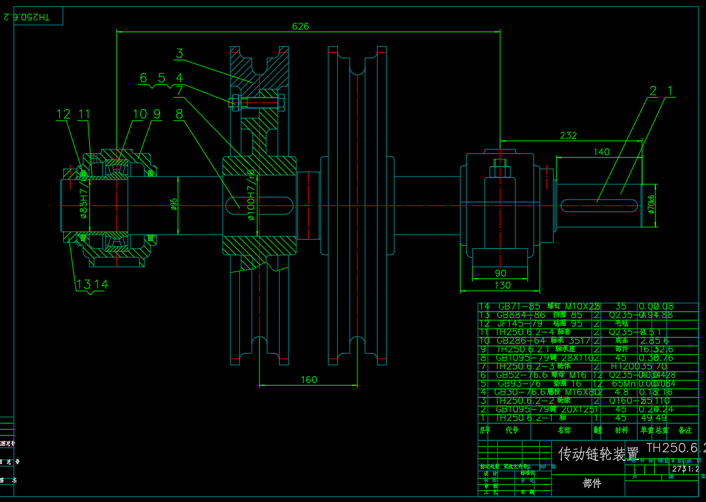Click the rotated TH250.6.2 drawing number box

pos(27,16)
